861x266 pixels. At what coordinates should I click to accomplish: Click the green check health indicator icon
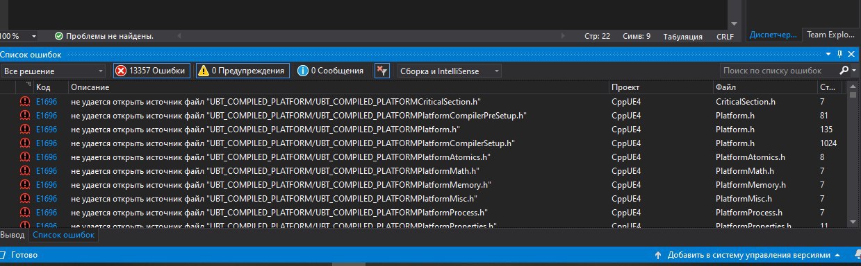[x=59, y=36]
